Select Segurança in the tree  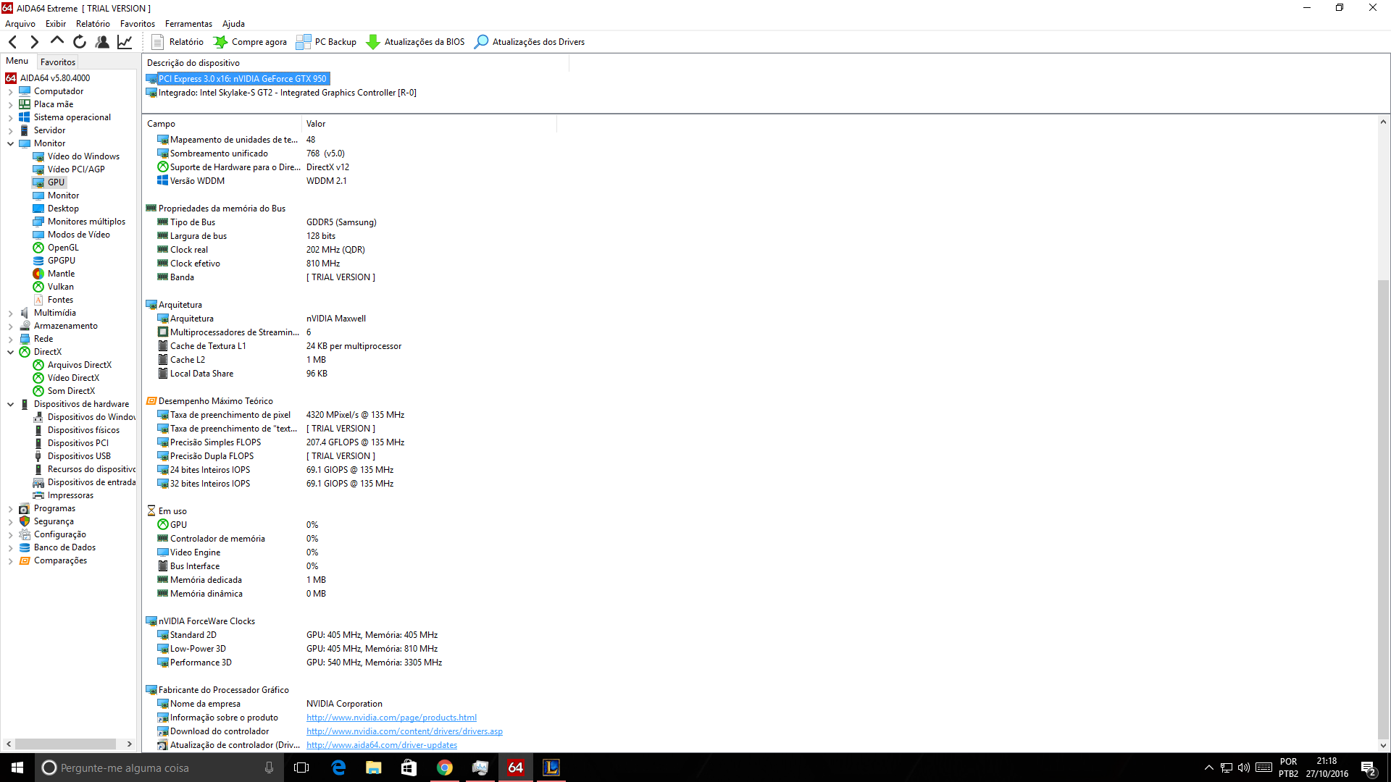(54, 521)
